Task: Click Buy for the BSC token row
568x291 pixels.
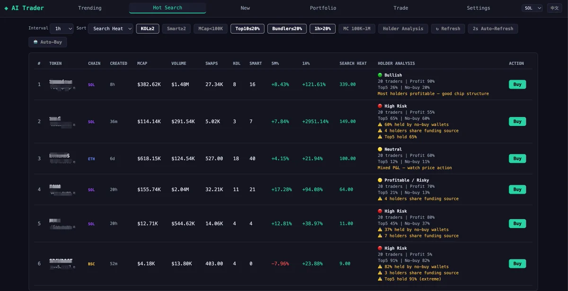Action: [517, 264]
